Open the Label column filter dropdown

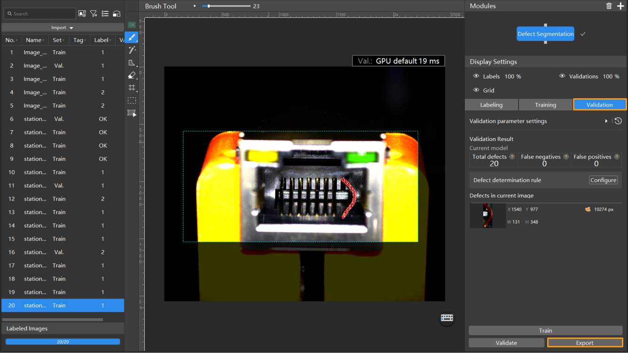point(110,40)
